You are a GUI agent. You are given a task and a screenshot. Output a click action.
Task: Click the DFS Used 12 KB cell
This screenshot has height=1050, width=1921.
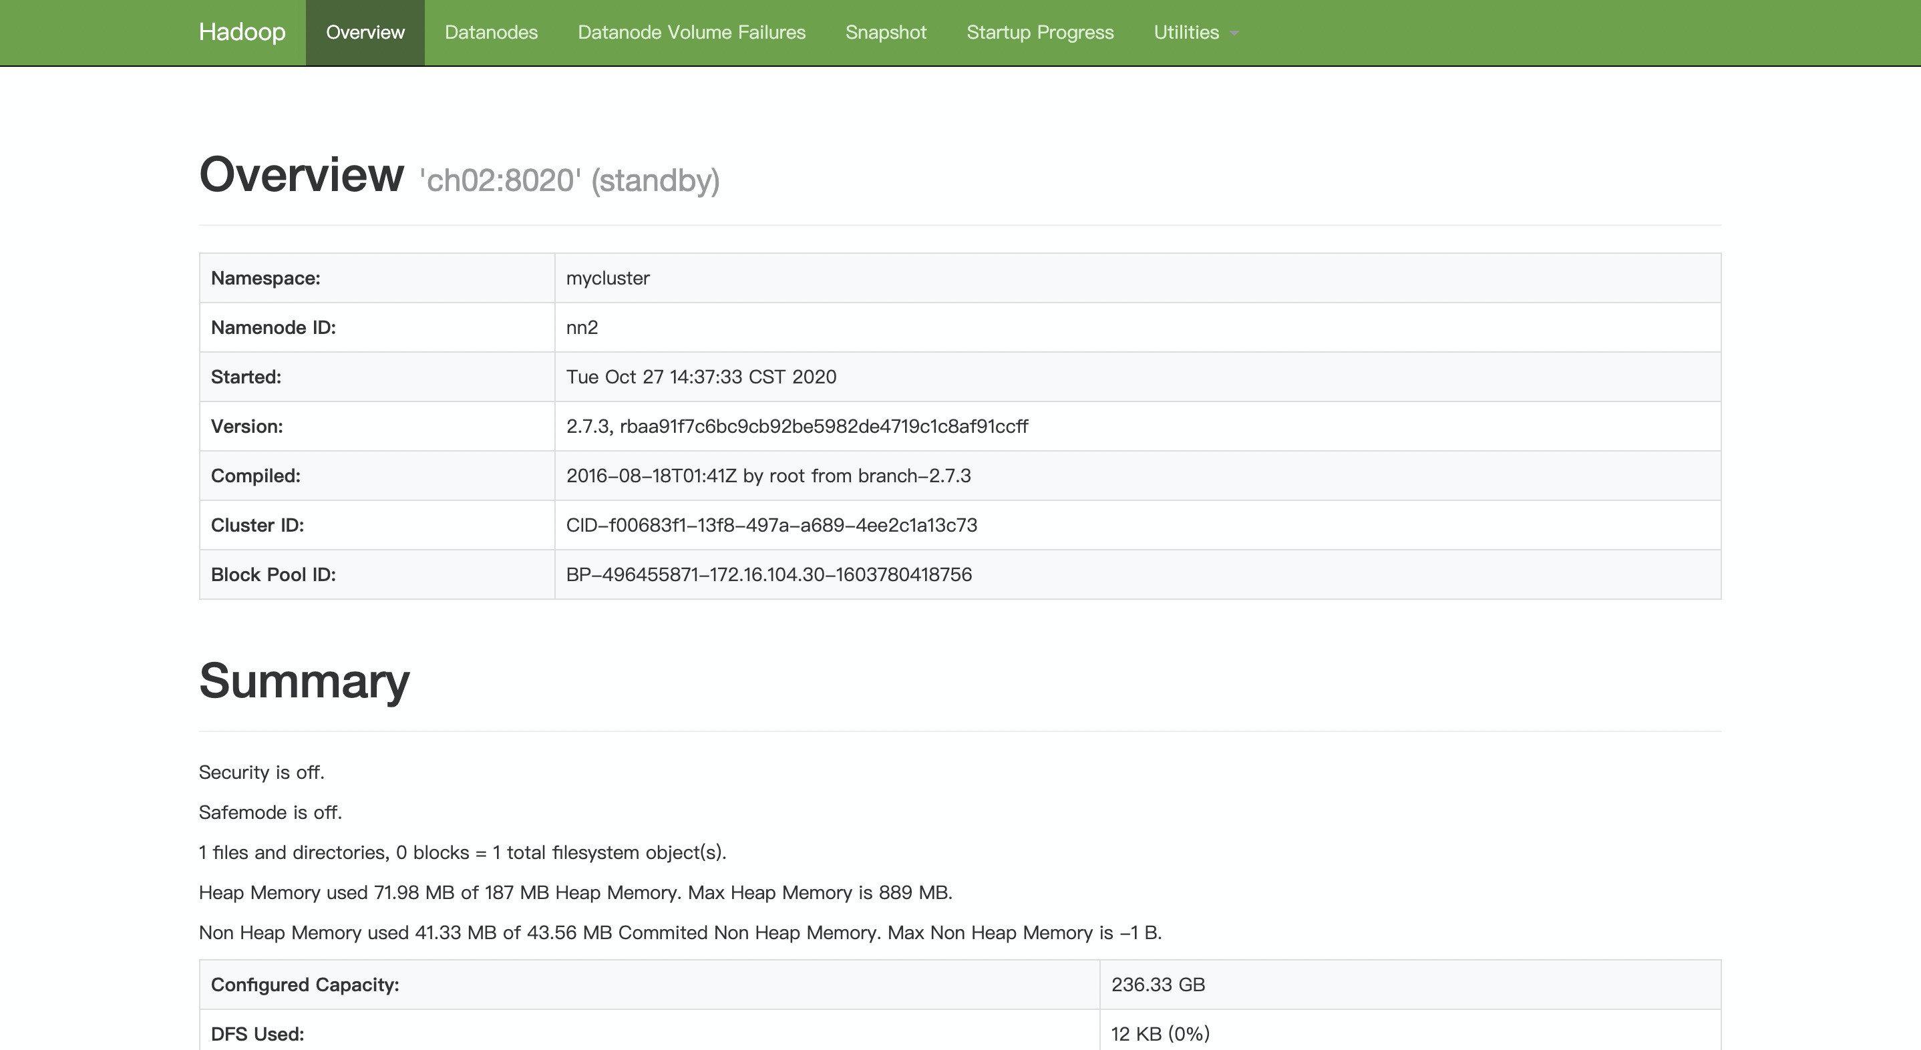pos(1160,1033)
